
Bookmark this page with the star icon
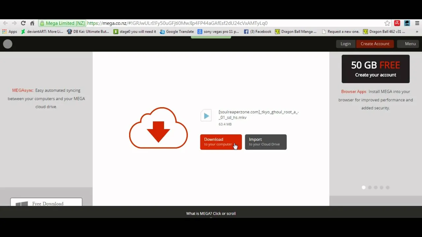pos(387,23)
